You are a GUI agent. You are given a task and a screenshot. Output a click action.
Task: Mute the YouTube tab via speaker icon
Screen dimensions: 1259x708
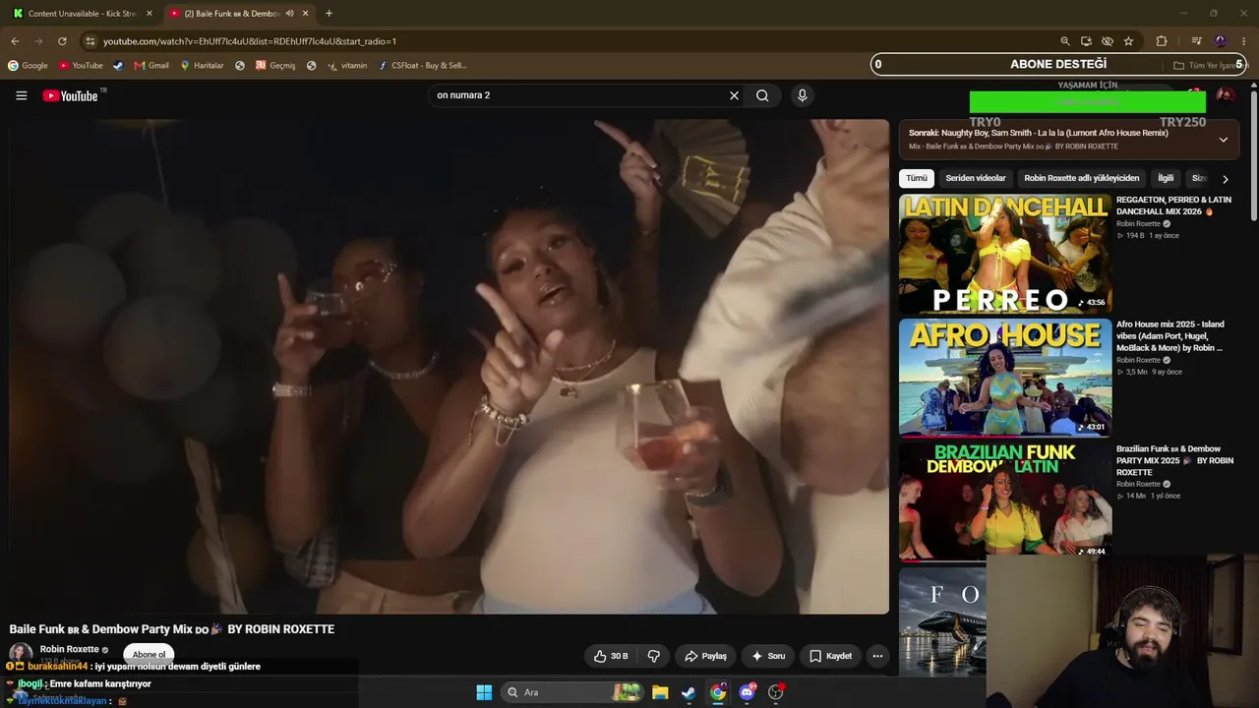(290, 14)
